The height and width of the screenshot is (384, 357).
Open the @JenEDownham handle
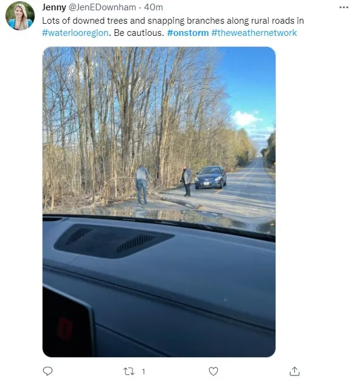click(102, 7)
